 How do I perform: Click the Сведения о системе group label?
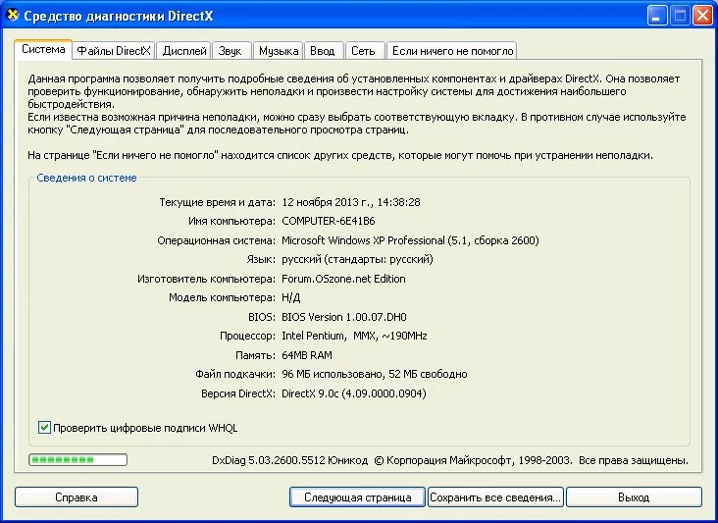[x=86, y=178]
